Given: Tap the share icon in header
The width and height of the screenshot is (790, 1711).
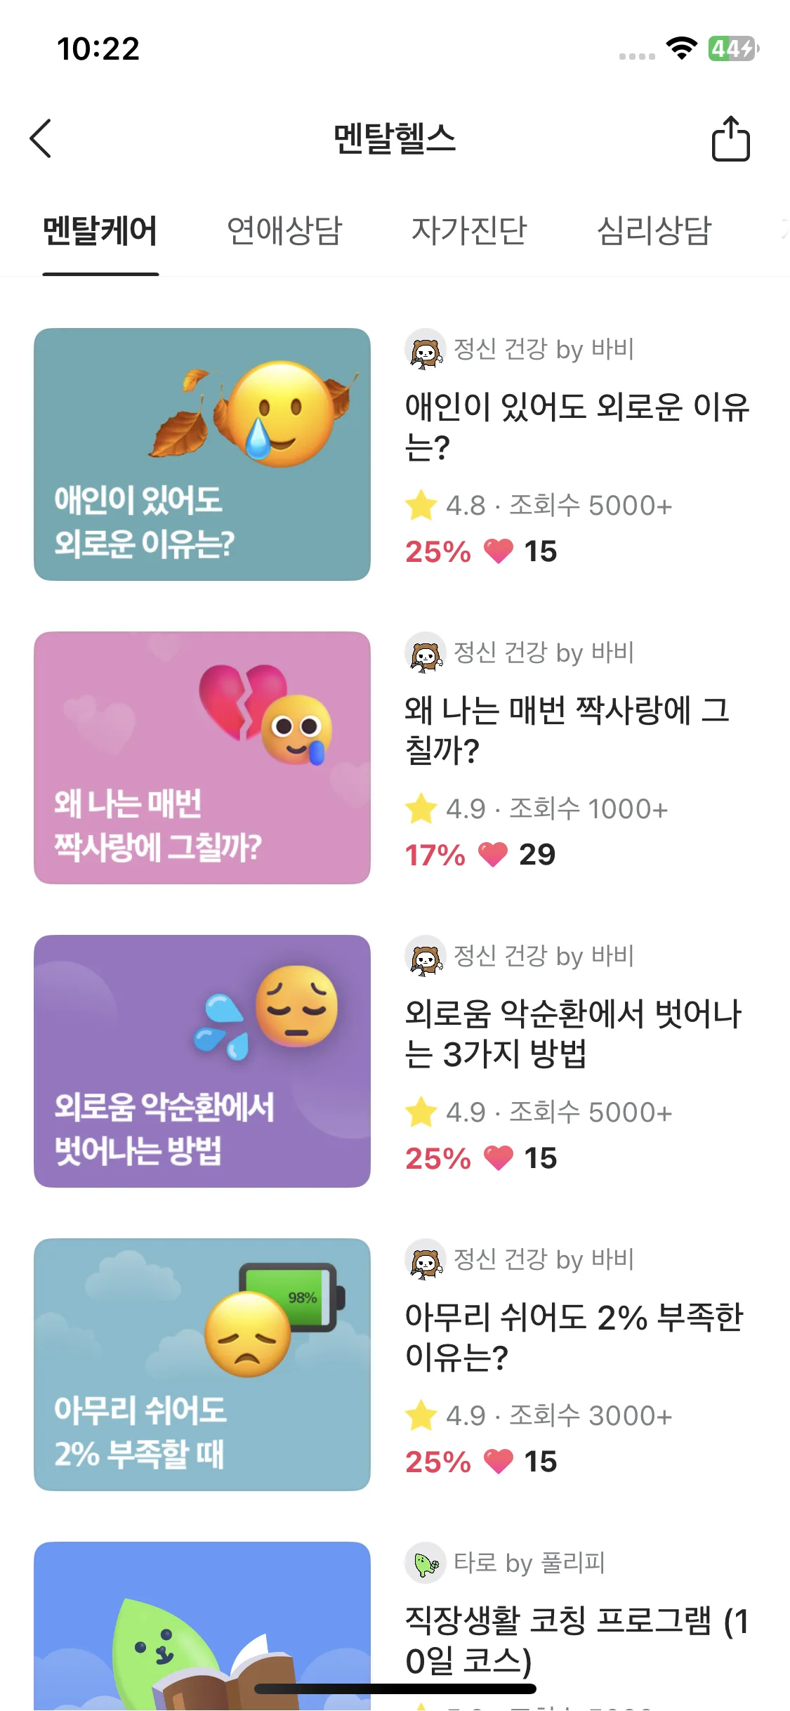Looking at the screenshot, I should 730,139.
